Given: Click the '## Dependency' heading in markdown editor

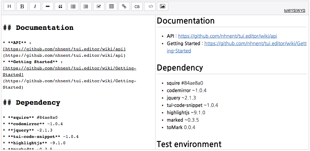Looking at the screenshot, I should coord(32,103).
